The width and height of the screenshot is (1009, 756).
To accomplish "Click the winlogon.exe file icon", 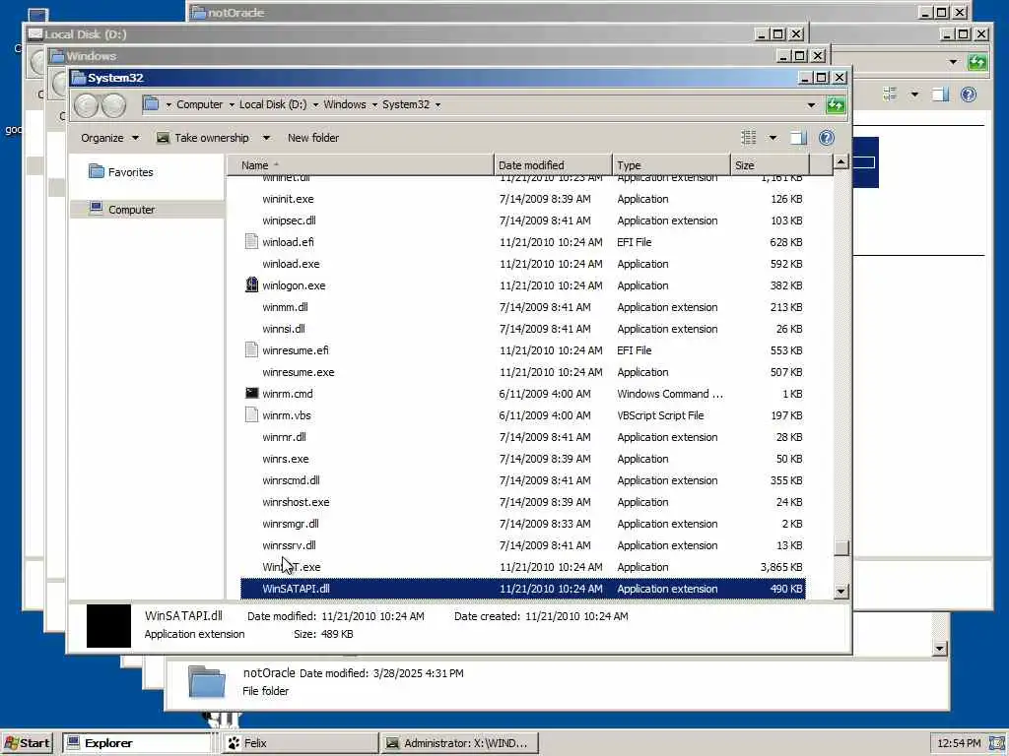I will coord(251,284).
